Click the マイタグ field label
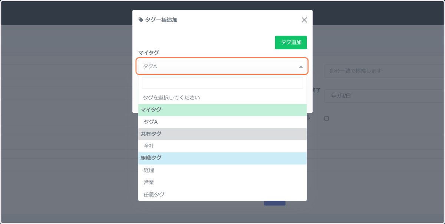Viewport: 445px width, 224px height. pyautogui.click(x=148, y=53)
